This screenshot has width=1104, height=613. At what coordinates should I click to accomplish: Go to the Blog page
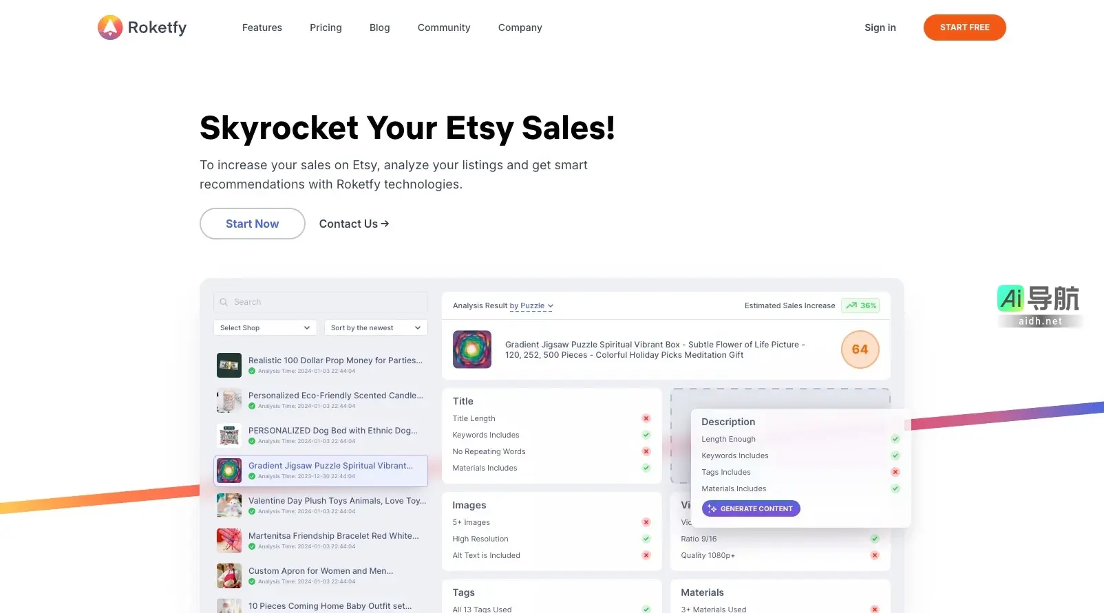[380, 28]
